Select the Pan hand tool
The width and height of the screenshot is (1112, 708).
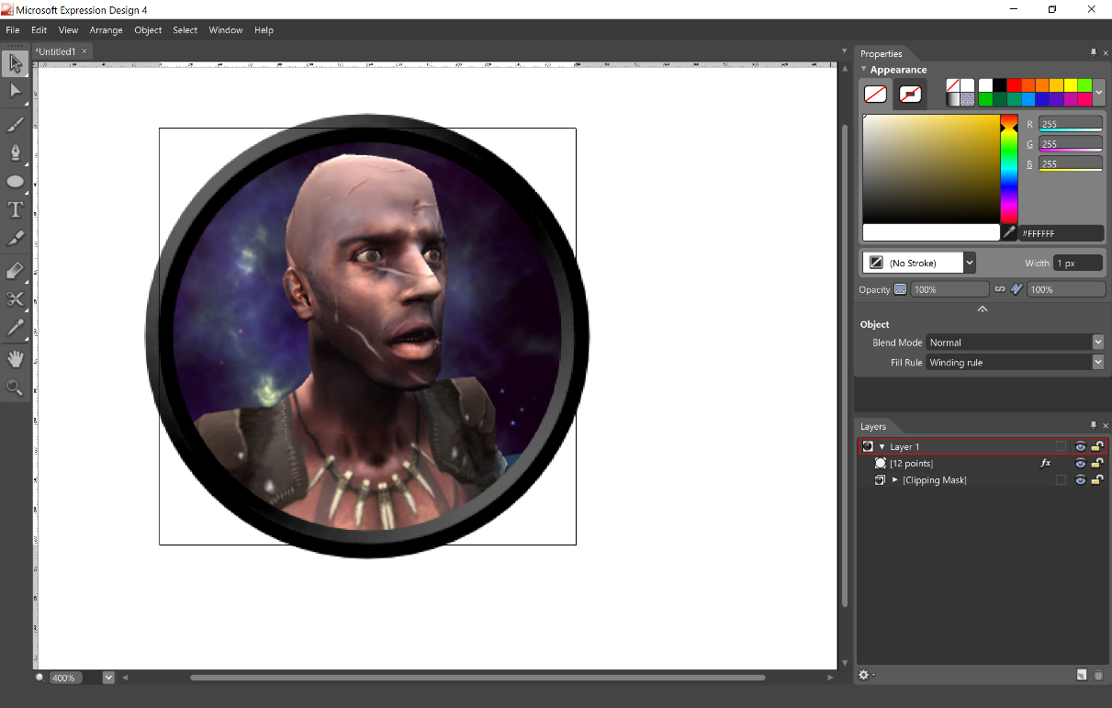click(x=15, y=358)
